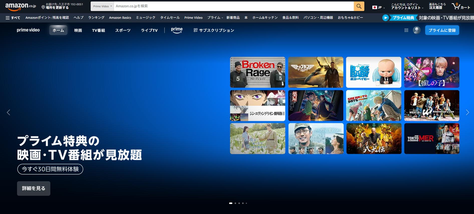Open the ラーゲリより愛を込めて thumbnail
Screen dimensions: 474x214
point(316,138)
